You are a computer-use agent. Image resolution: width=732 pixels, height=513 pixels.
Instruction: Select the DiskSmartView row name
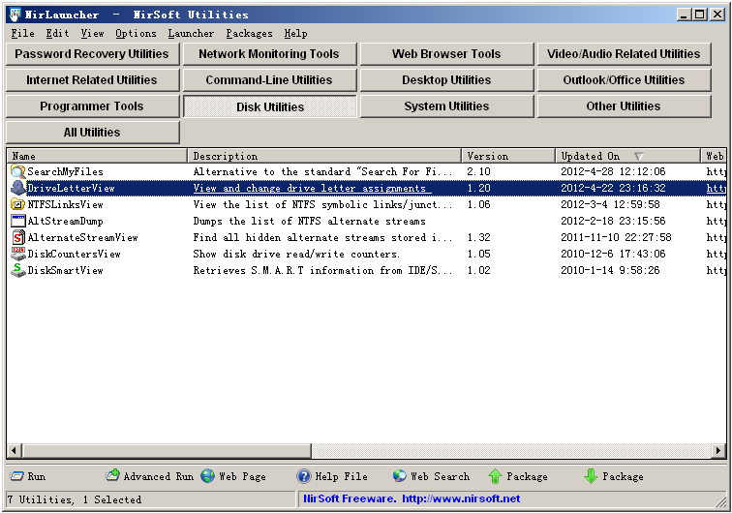tap(66, 270)
